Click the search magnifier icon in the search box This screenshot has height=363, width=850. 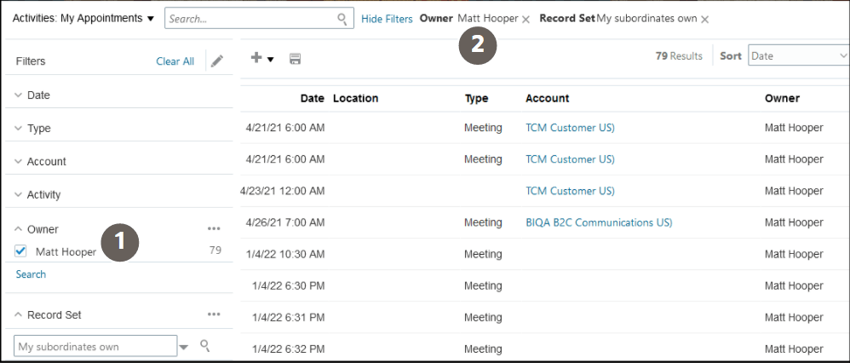342,19
